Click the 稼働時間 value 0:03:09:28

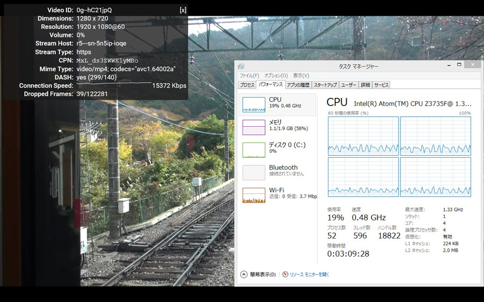[348, 254]
